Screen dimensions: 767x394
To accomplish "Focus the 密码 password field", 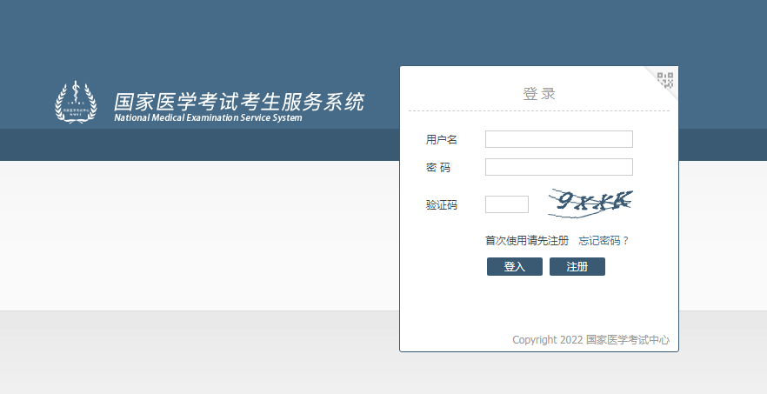I will click(558, 167).
